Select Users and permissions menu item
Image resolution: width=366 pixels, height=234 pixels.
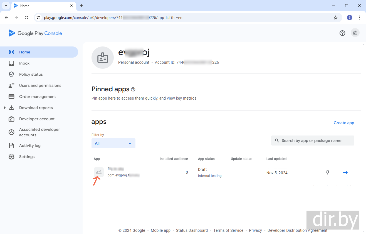pos(40,85)
